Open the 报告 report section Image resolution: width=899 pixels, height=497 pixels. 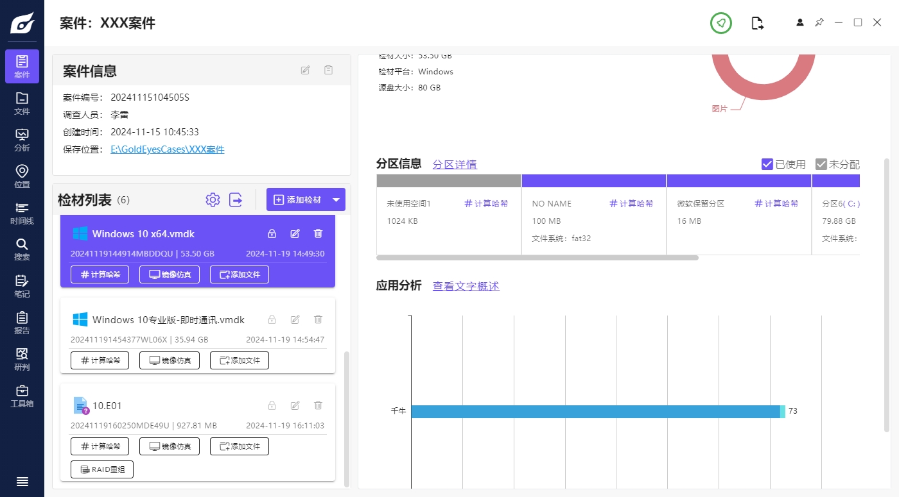pos(22,323)
